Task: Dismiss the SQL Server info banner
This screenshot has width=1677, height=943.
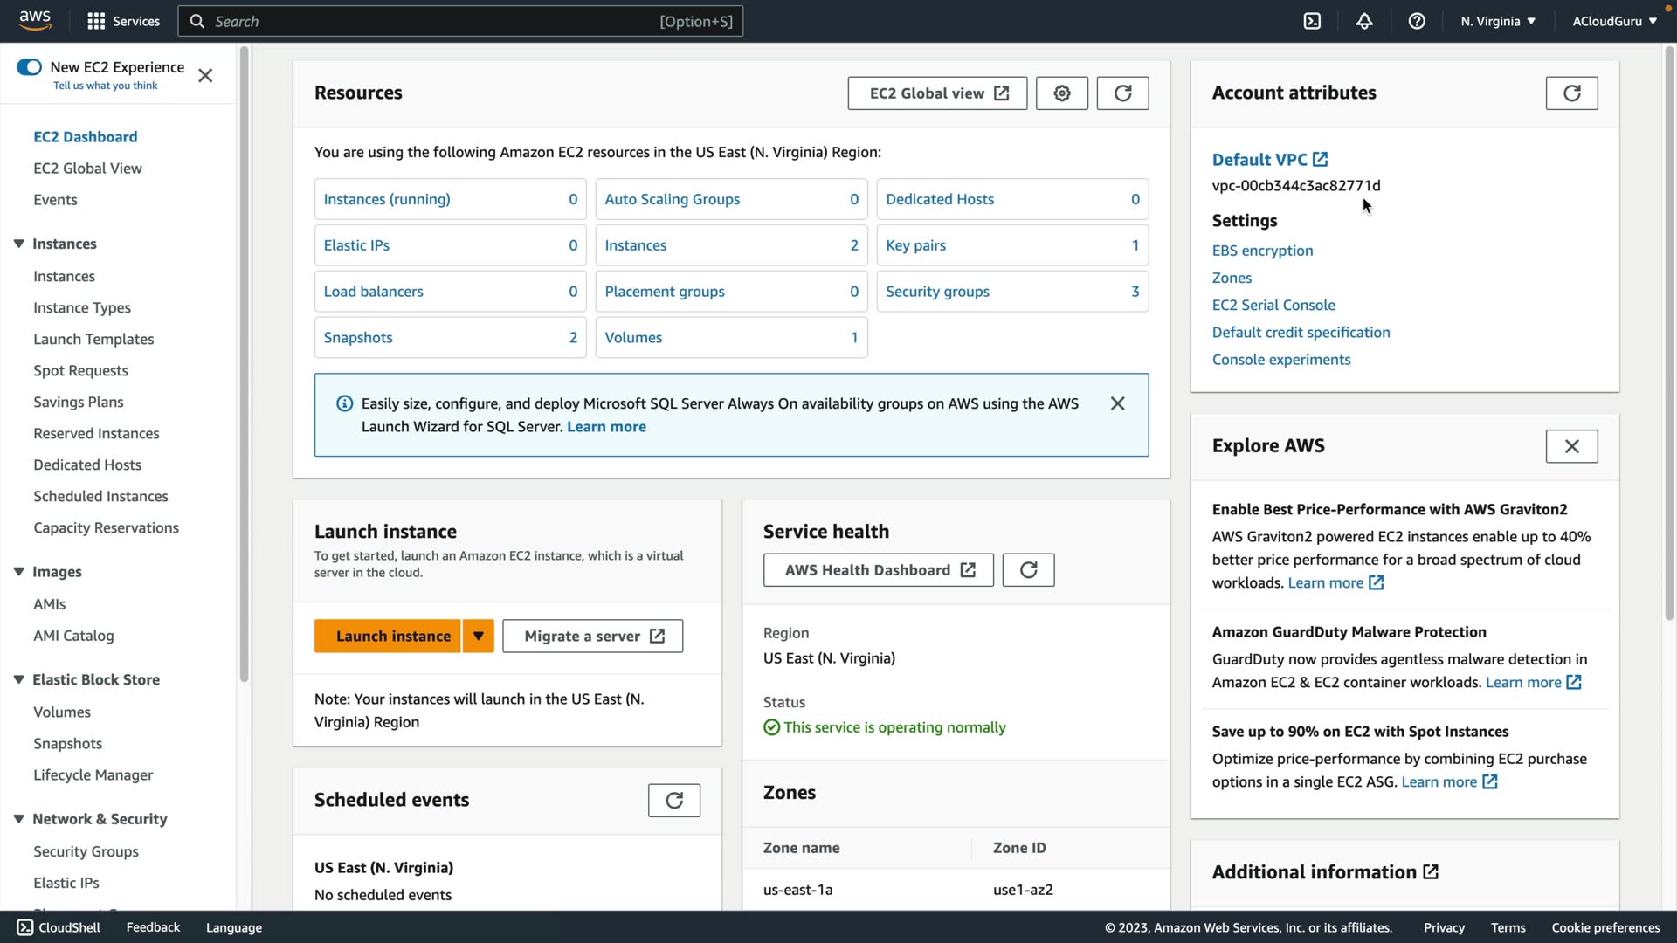Action: click(1117, 403)
